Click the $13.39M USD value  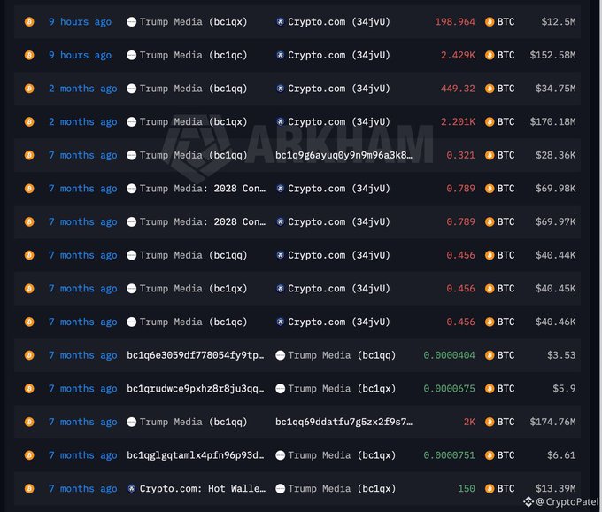556,489
